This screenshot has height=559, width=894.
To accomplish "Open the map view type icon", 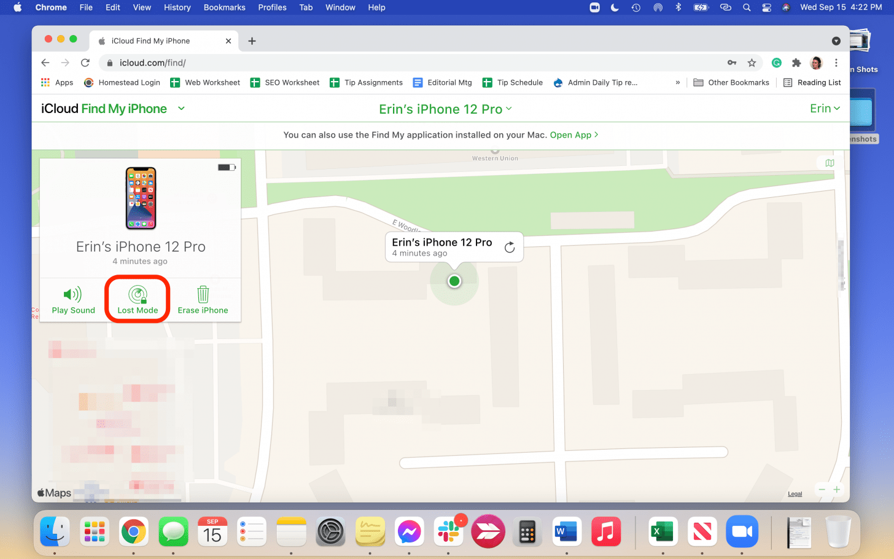I will 830,163.
